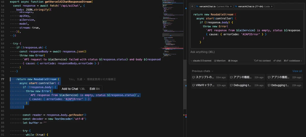Open the アプリの機能 chat in the middle column
This screenshot has height=137, width=306.
(x=247, y=77)
